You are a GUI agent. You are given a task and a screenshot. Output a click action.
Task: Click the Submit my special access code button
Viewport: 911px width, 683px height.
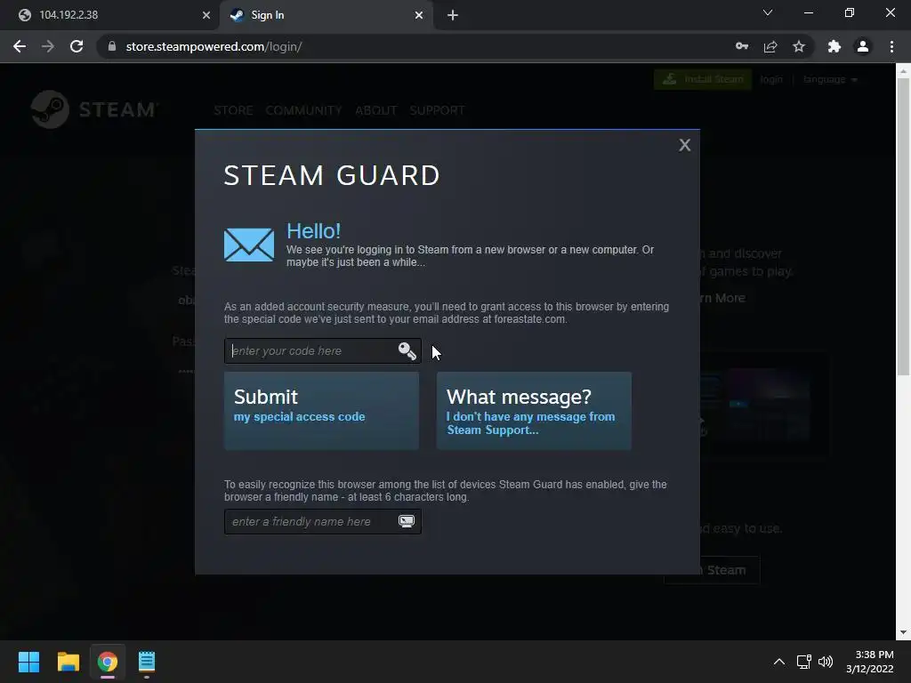coord(321,411)
